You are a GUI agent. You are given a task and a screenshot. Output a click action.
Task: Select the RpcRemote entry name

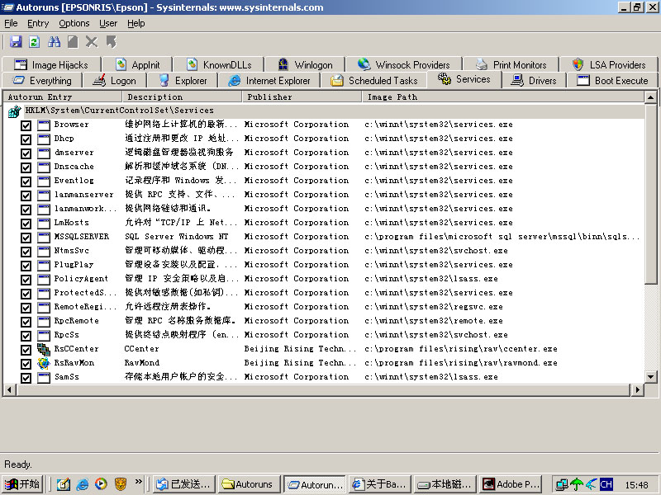pos(76,321)
